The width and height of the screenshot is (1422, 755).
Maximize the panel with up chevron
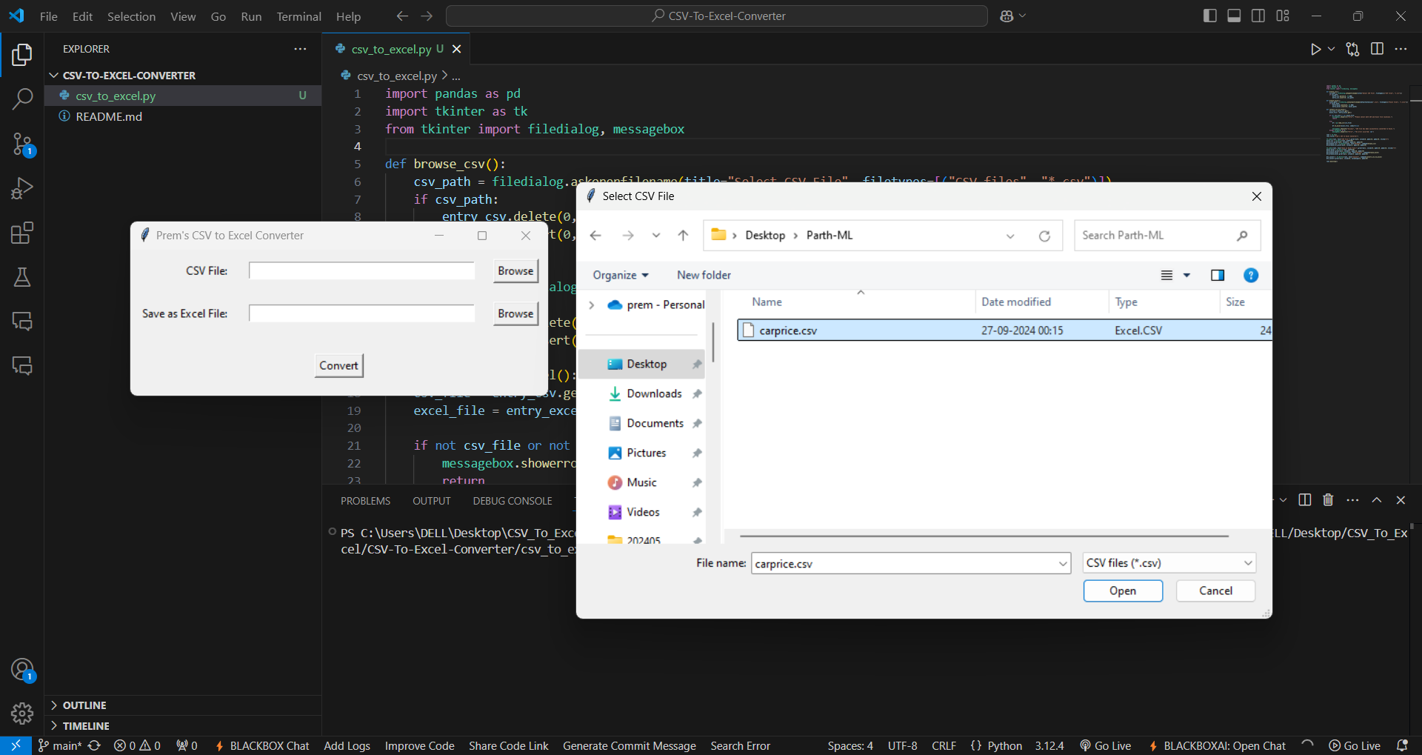(x=1377, y=500)
